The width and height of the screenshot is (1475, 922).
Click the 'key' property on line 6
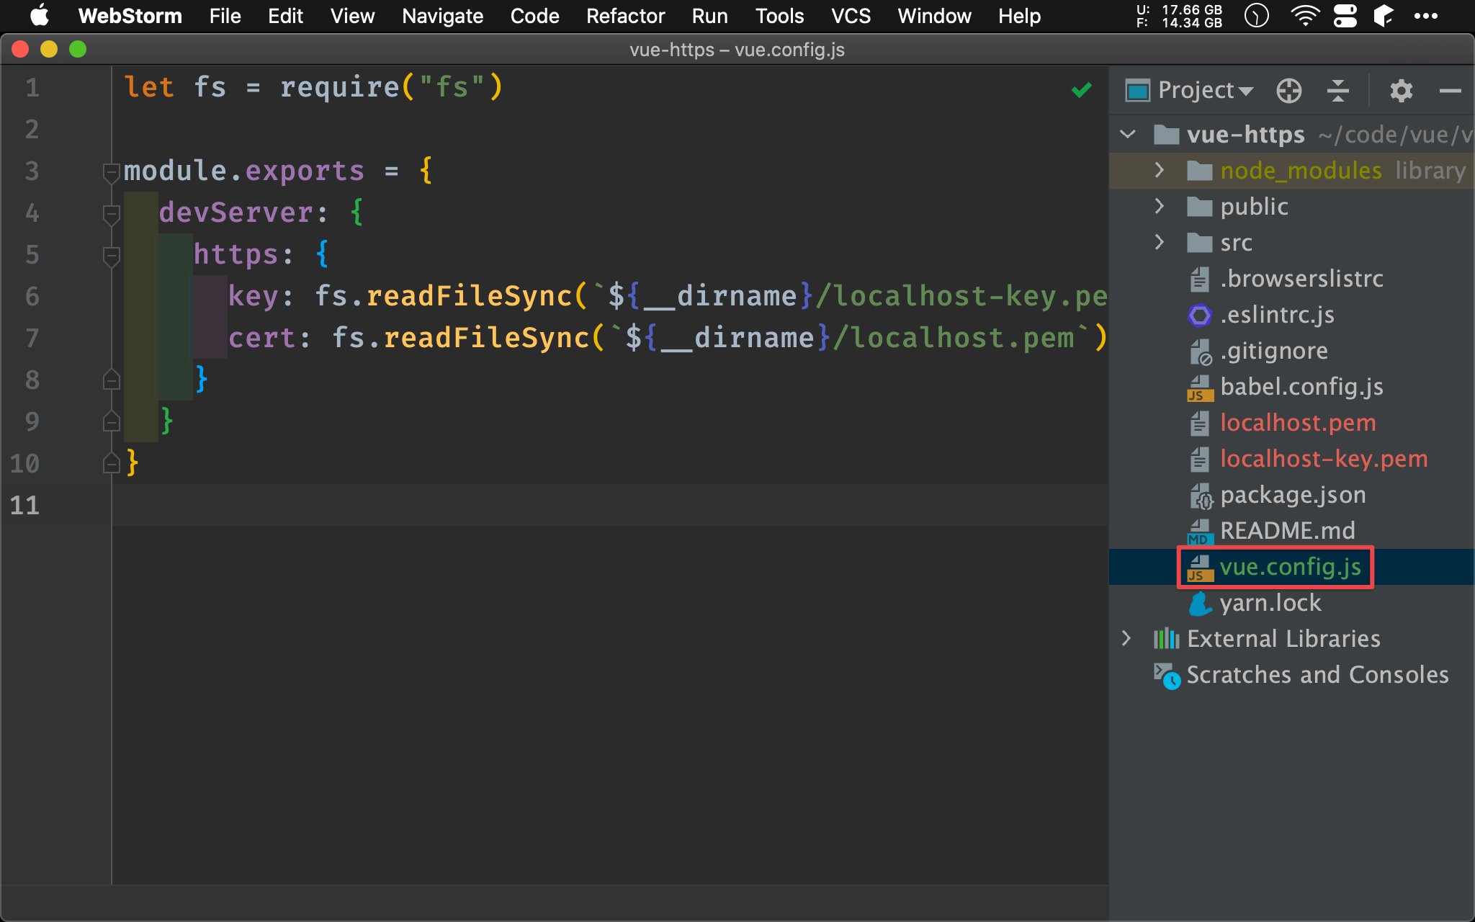click(254, 296)
